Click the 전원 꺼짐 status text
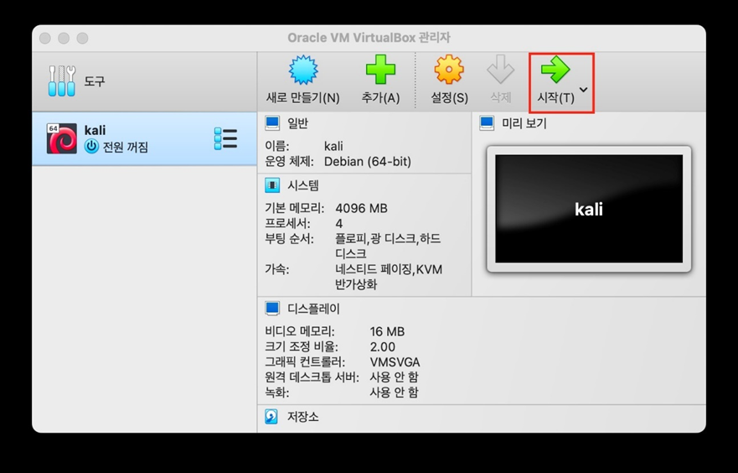The height and width of the screenshot is (473, 738). 125,147
